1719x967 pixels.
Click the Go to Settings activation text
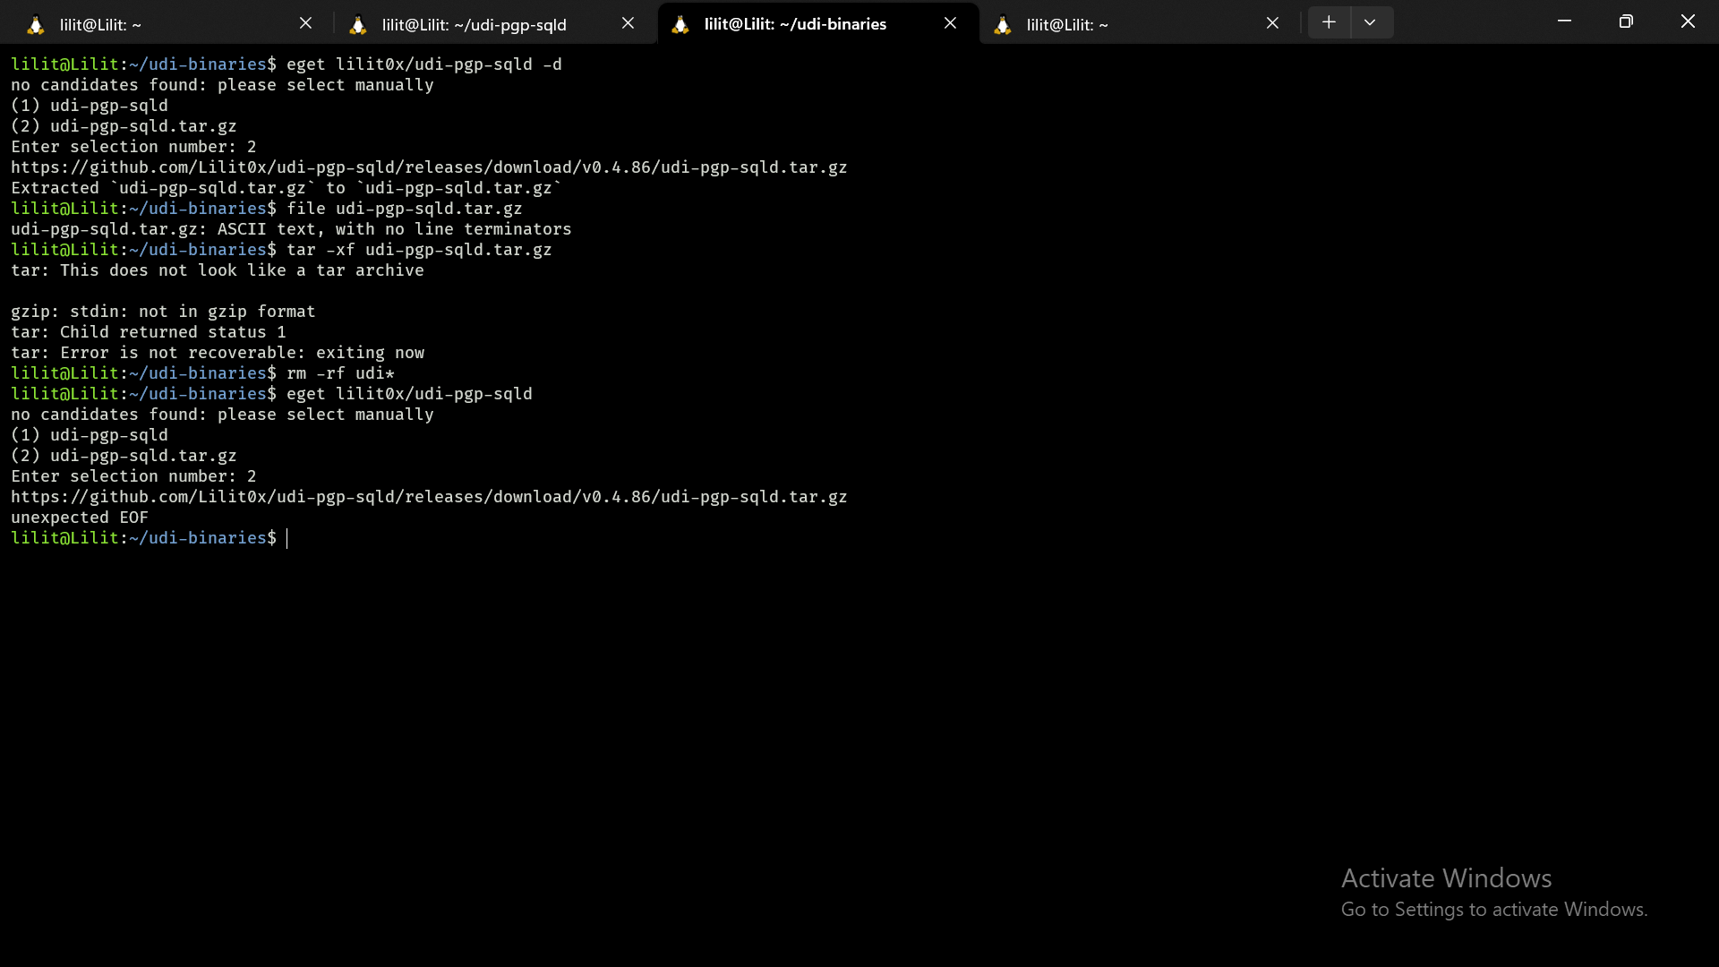pyautogui.click(x=1493, y=909)
